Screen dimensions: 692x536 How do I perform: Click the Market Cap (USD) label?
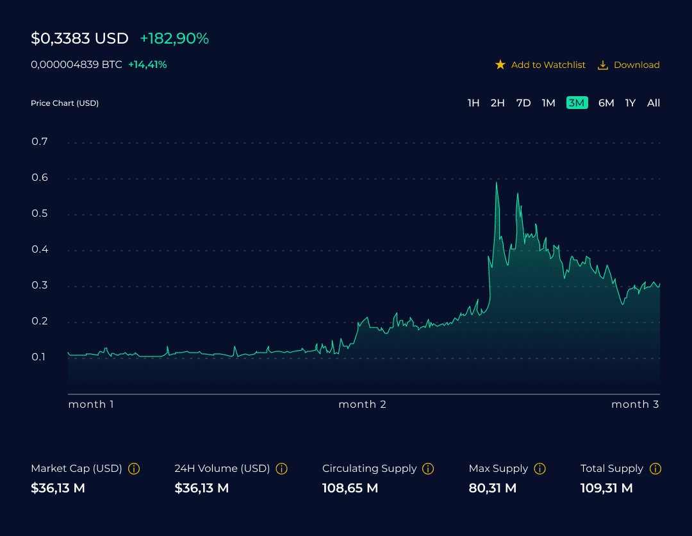click(x=76, y=469)
